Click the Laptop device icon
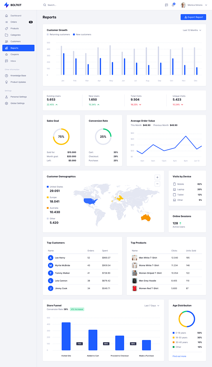Image resolution: width=212 pixels, height=367 pixels. click(x=174, y=189)
